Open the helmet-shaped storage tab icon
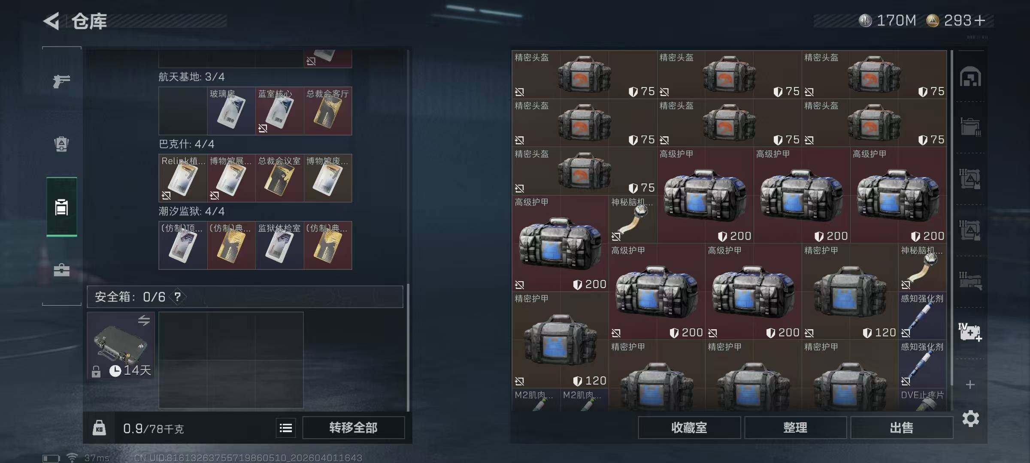 970,77
